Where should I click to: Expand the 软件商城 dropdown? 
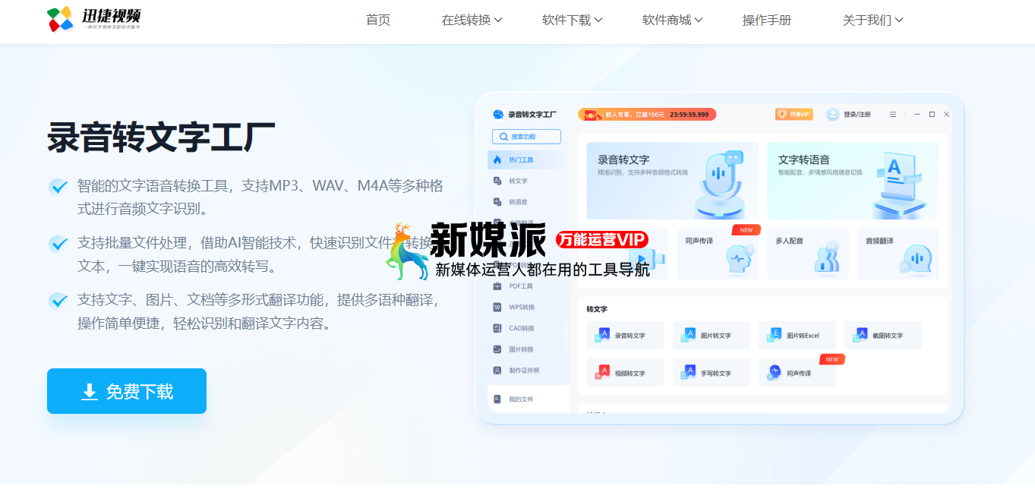click(672, 20)
